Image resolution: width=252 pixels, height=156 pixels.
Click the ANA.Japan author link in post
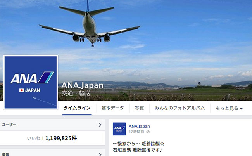click(139, 126)
